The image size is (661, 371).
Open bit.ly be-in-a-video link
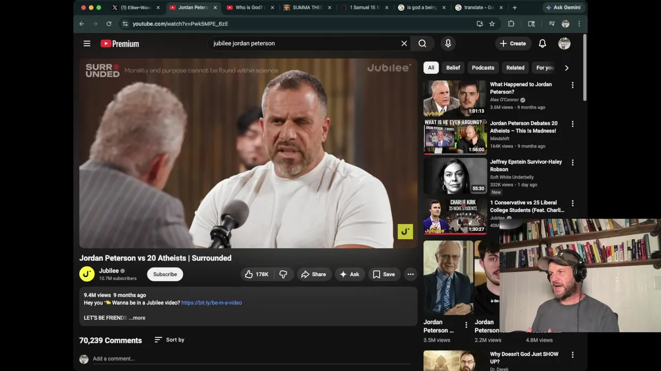coord(212,303)
